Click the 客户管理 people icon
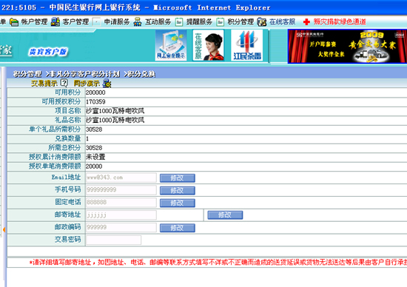This screenshot has width=407, height=287. 55,22
